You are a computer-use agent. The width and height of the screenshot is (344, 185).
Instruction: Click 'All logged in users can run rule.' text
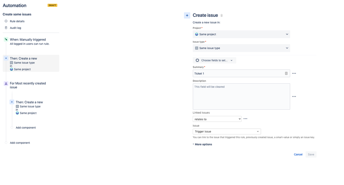(30, 44)
